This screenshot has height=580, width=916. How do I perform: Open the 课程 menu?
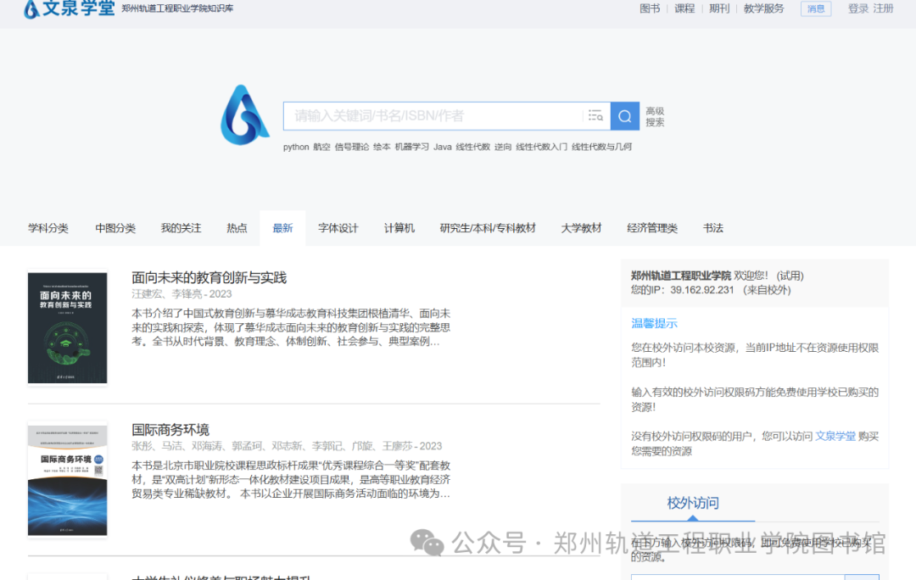coord(684,8)
